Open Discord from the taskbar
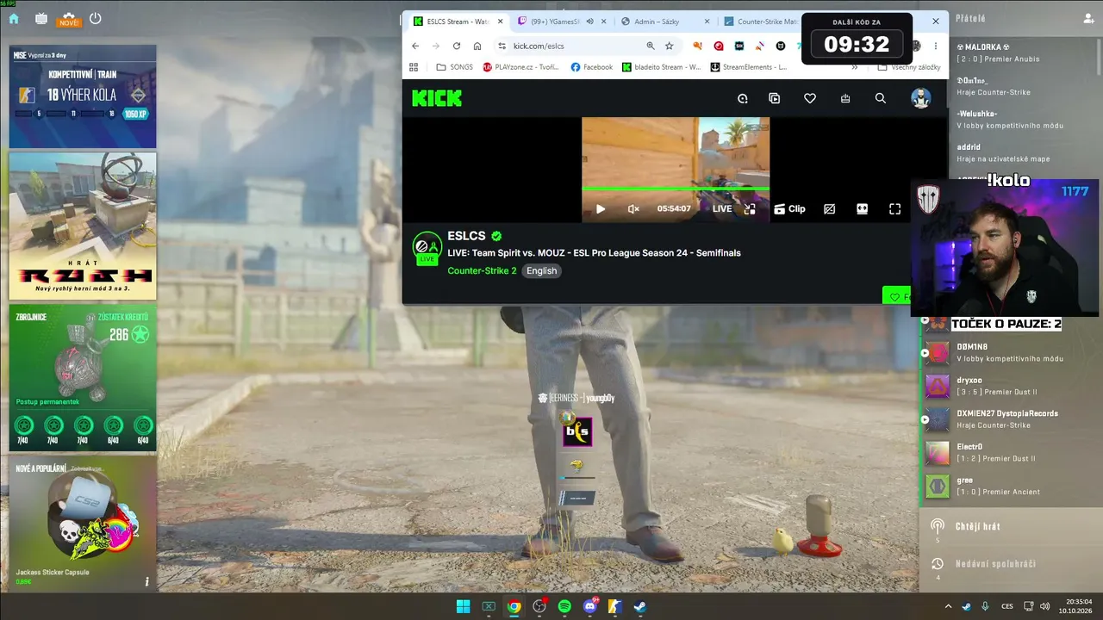The image size is (1103, 620). [x=590, y=606]
